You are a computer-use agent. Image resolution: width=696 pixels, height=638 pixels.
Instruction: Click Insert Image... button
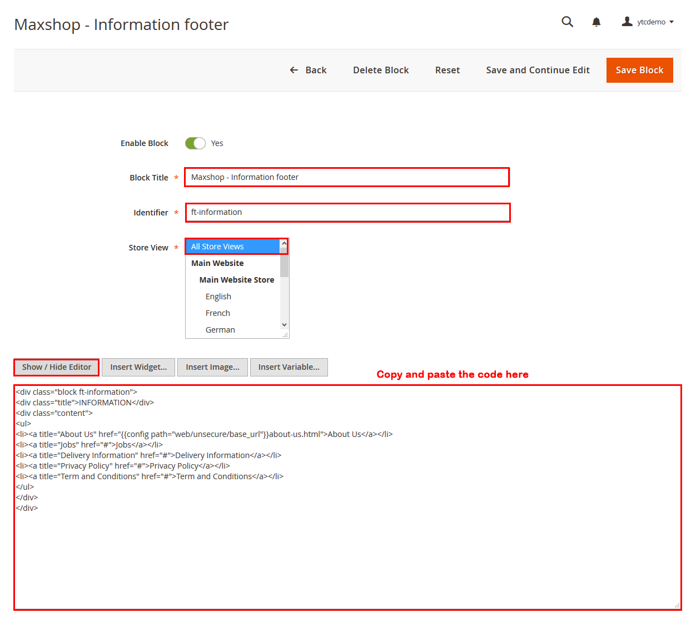click(x=212, y=367)
